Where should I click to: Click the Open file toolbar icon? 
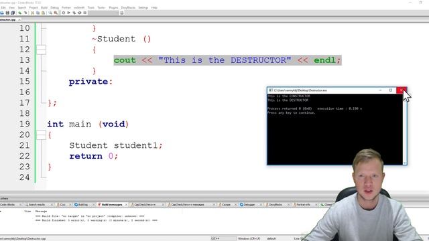coord(2,13)
